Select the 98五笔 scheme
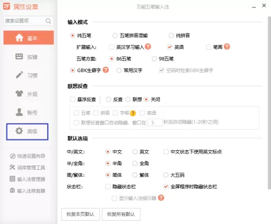This screenshot has width=271, height=224. [154, 59]
